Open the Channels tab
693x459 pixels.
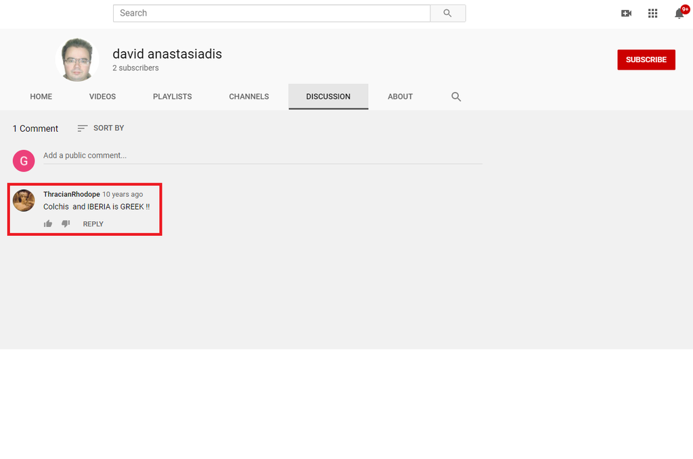249,97
